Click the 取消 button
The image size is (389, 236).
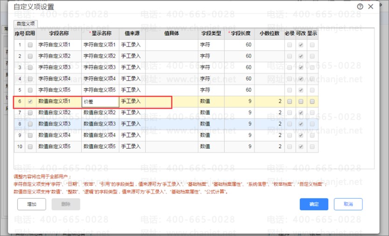348,204
